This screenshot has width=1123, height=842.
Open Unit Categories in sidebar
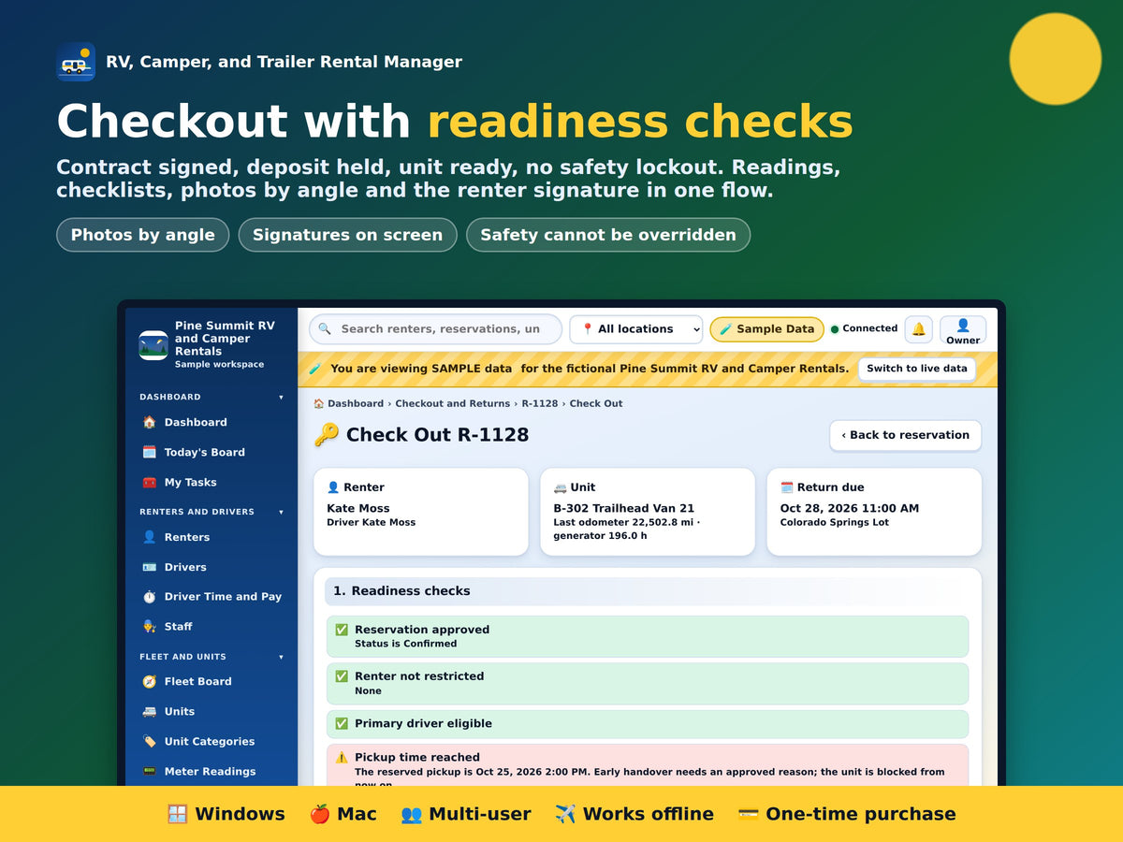211,741
